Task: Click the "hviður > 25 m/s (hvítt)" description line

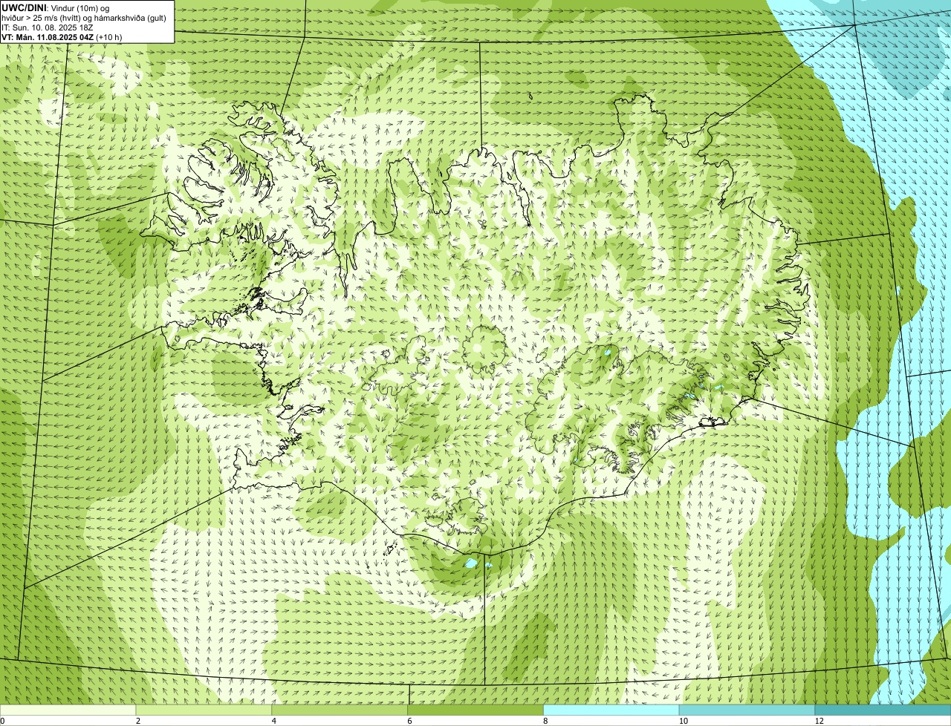Action: pos(84,17)
